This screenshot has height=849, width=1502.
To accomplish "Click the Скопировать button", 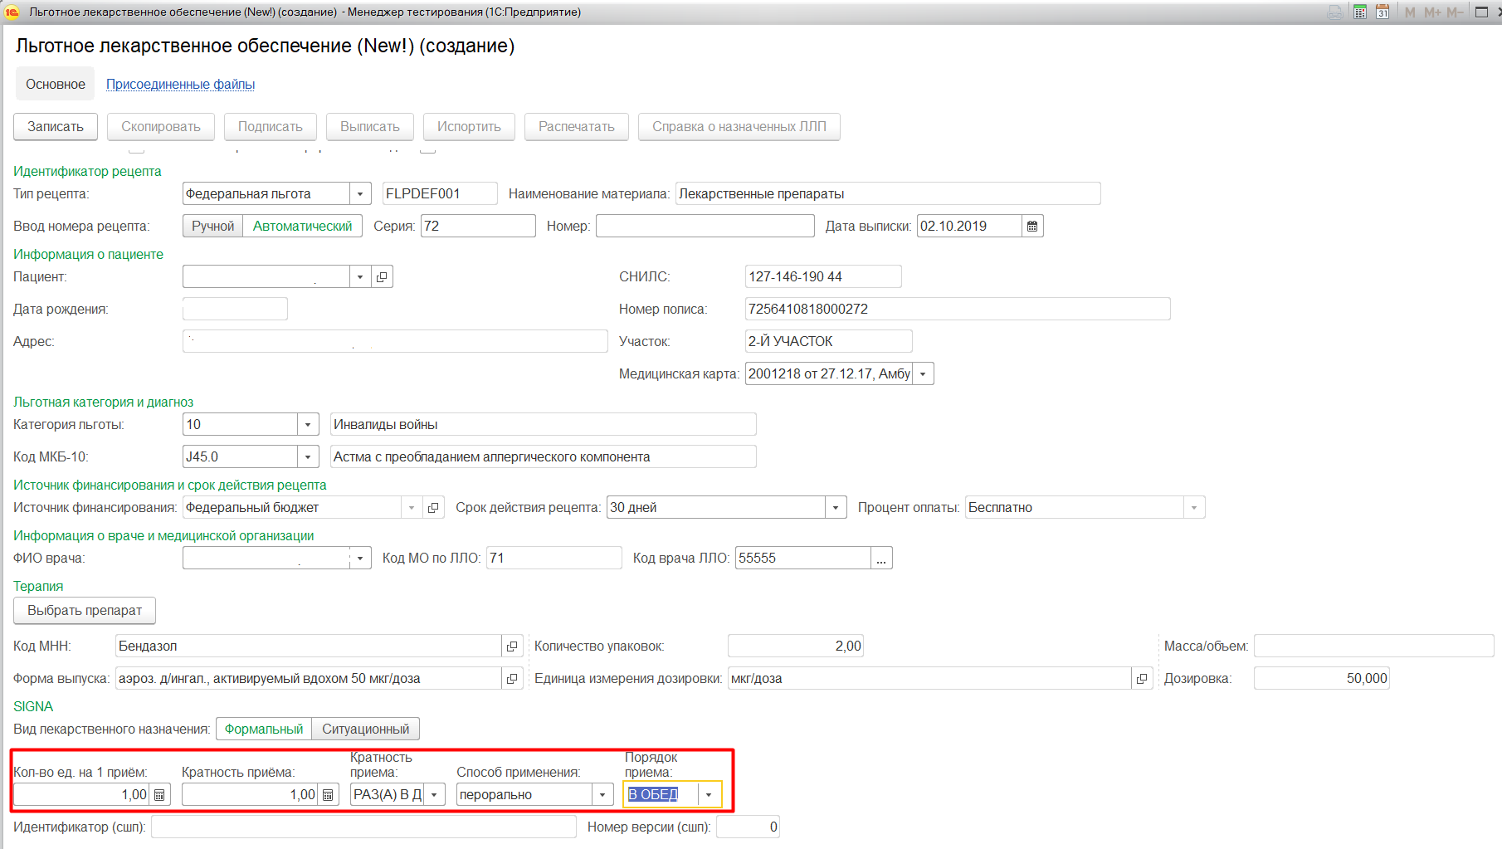I will 161,126.
